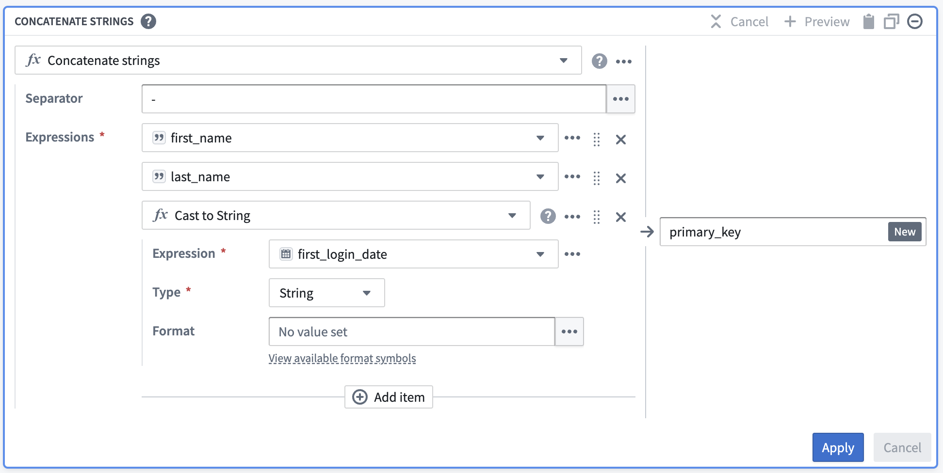This screenshot has height=473, width=943.
Task: Expand the first_login_date expression dropdown
Action: pyautogui.click(x=540, y=254)
